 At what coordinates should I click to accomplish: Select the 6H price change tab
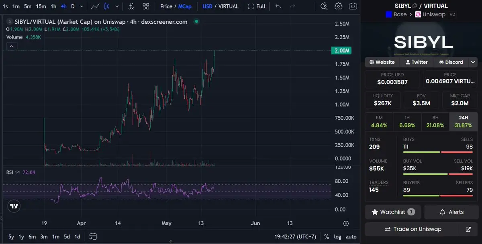(435, 121)
